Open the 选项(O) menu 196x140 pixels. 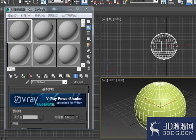[x=53, y=16]
